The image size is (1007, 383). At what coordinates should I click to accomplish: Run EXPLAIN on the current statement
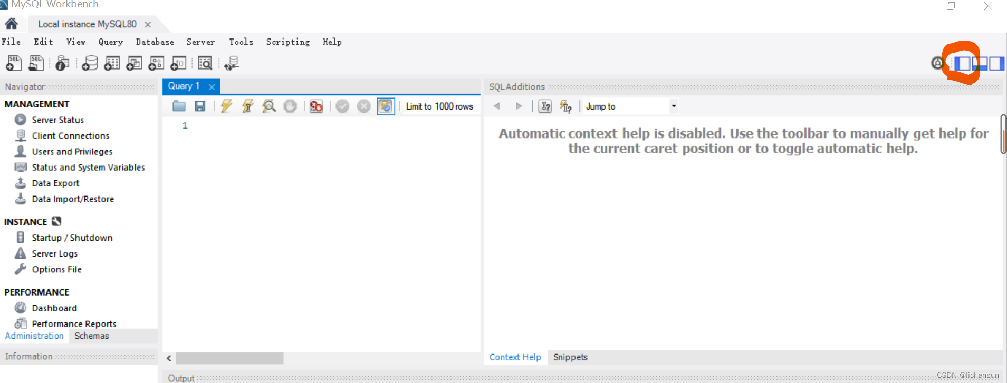[269, 106]
